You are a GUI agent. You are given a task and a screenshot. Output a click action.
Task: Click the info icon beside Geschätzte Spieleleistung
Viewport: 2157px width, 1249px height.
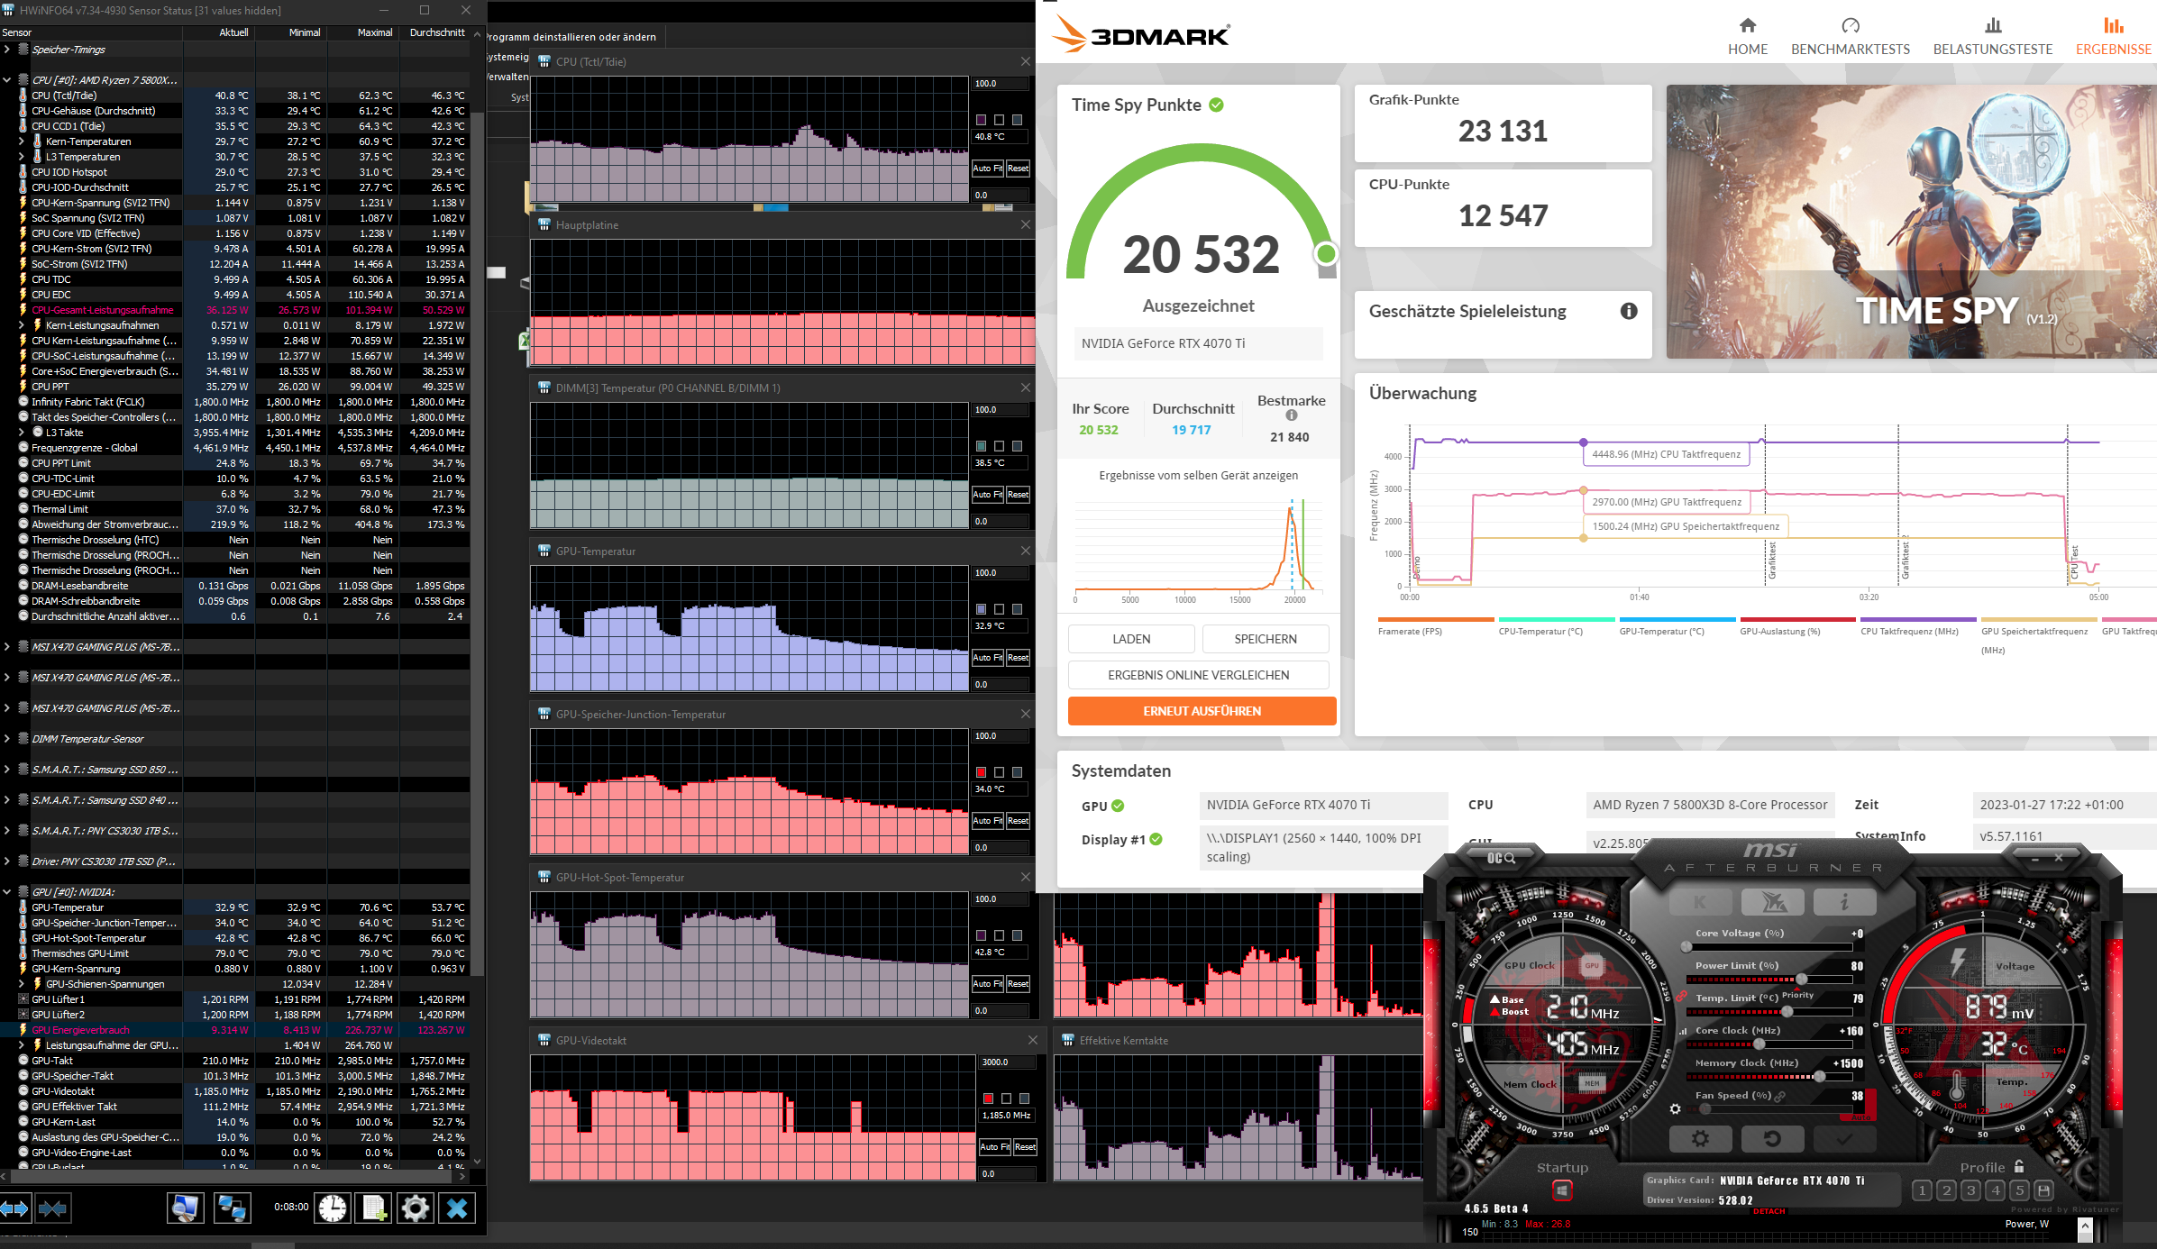1628,311
